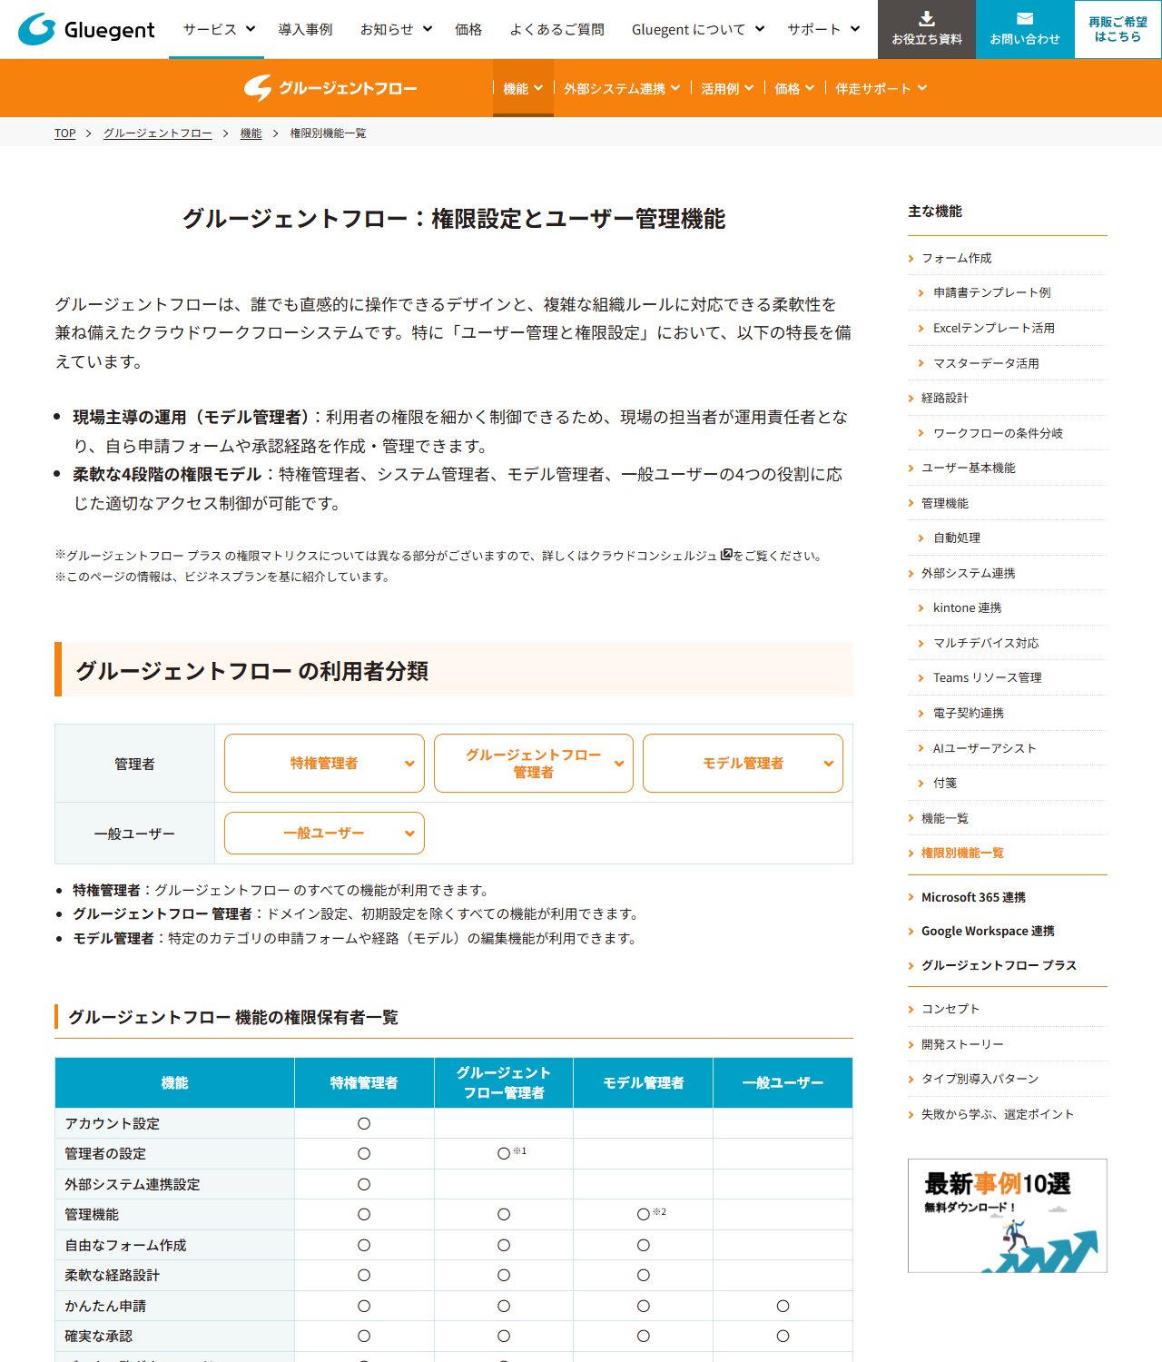Click TOP in the breadcrumb
The width and height of the screenshot is (1162, 1362).
(x=65, y=133)
